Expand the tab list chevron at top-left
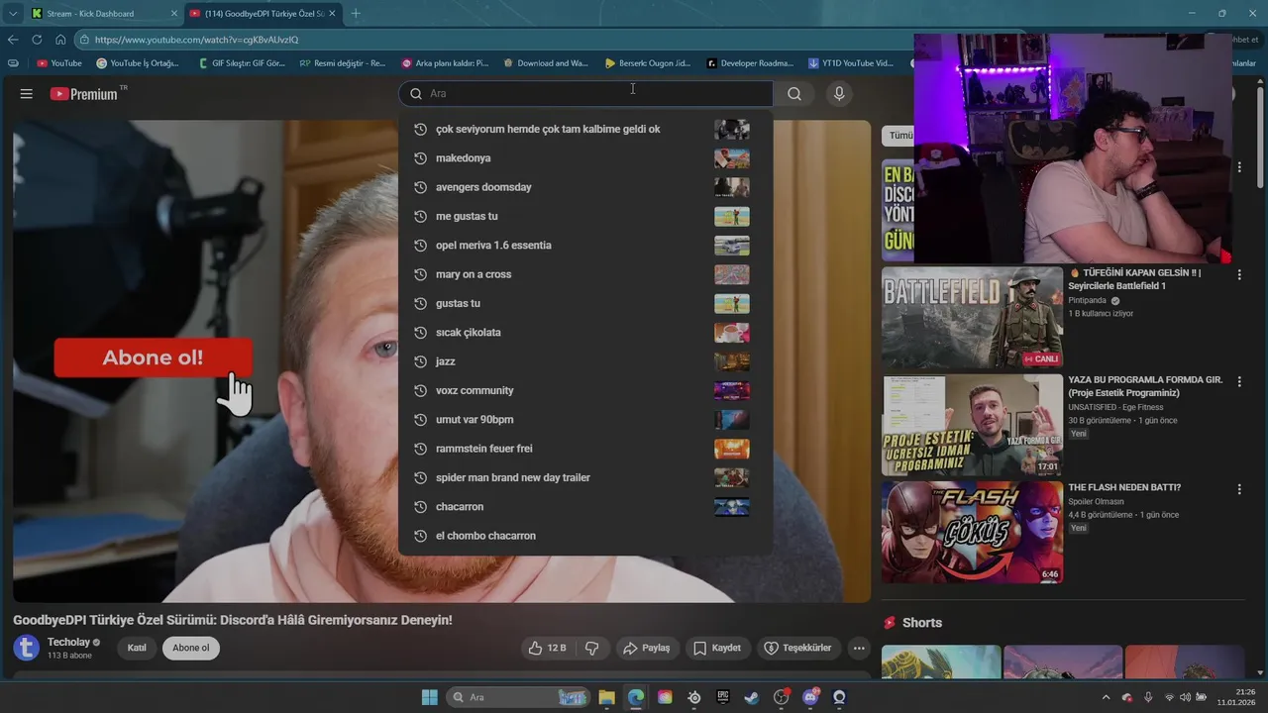Image resolution: width=1268 pixels, height=713 pixels. 12,13
